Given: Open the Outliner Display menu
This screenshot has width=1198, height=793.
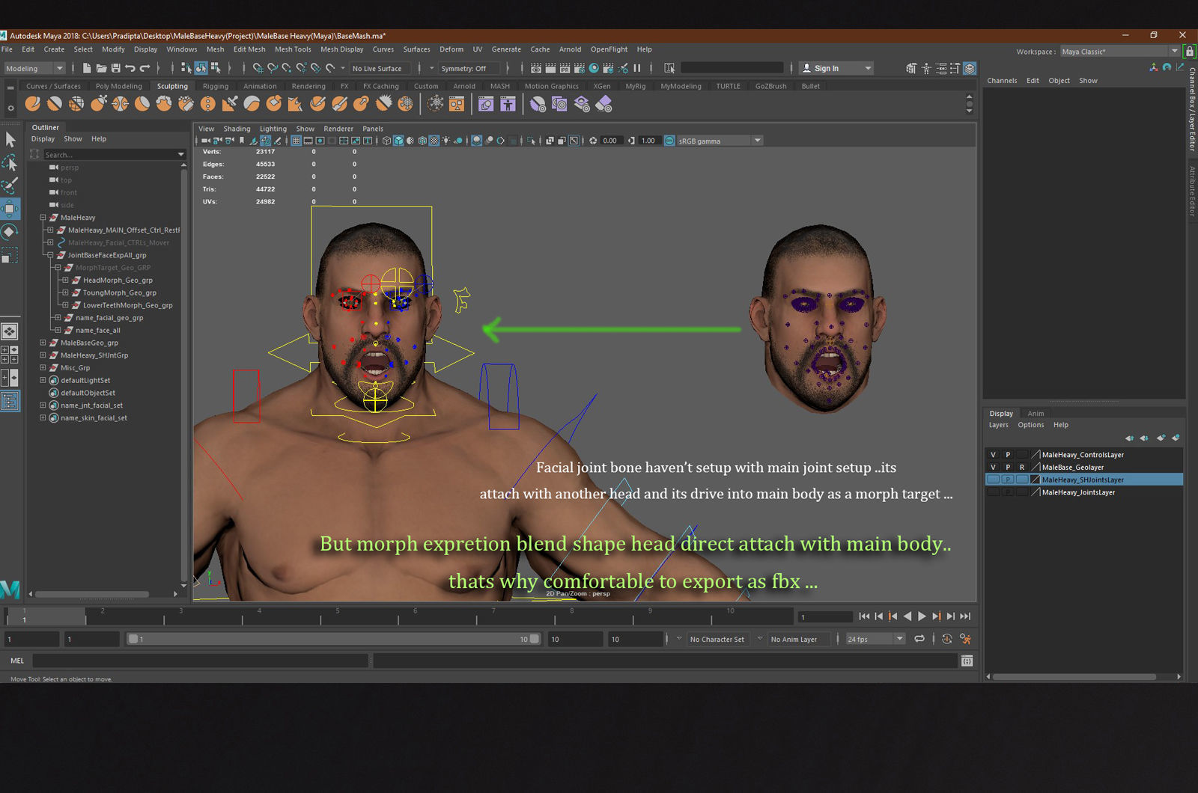Looking at the screenshot, I should point(43,139).
